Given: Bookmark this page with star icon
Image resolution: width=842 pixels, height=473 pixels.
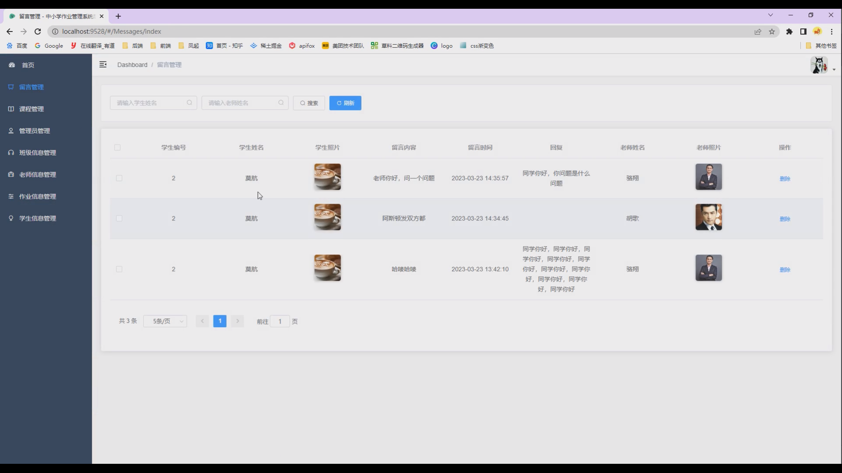Looking at the screenshot, I should (772, 32).
